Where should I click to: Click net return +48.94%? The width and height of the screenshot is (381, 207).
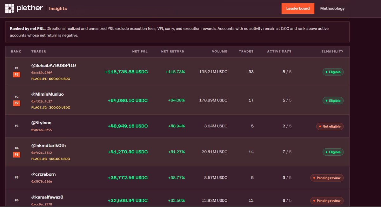click(x=176, y=126)
